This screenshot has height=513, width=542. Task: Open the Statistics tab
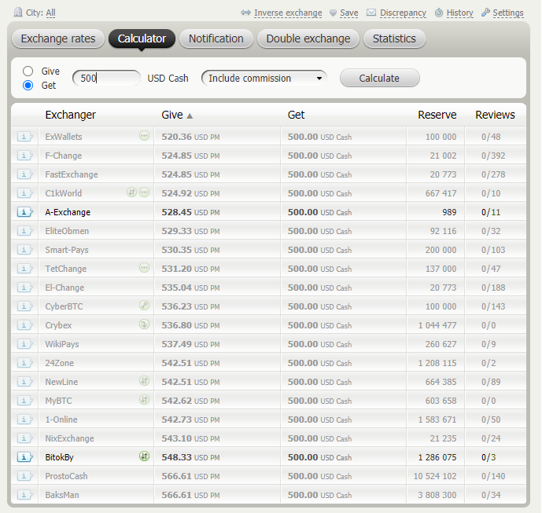[x=394, y=38]
